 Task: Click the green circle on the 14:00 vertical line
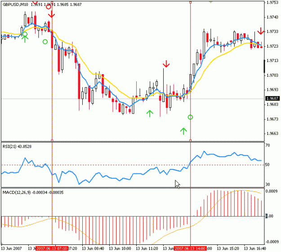coord(190,117)
